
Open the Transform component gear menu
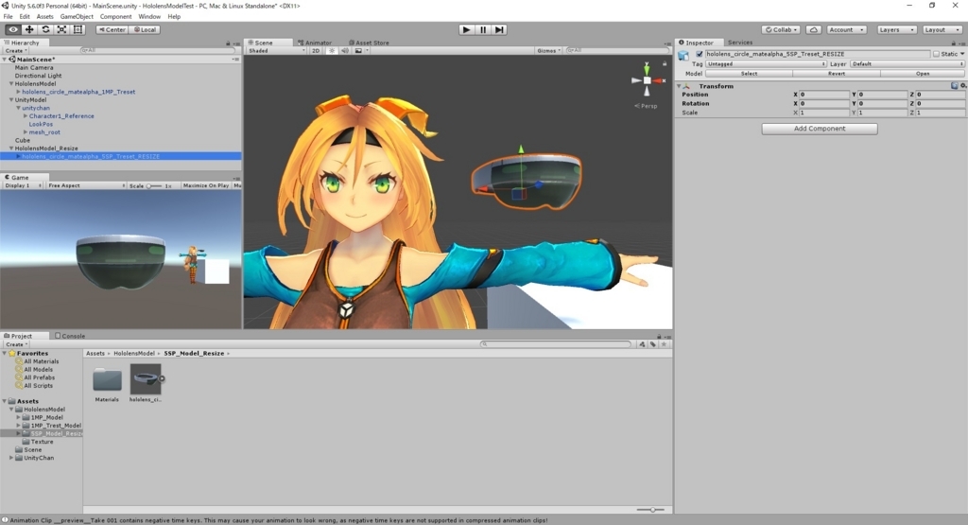[x=963, y=86]
